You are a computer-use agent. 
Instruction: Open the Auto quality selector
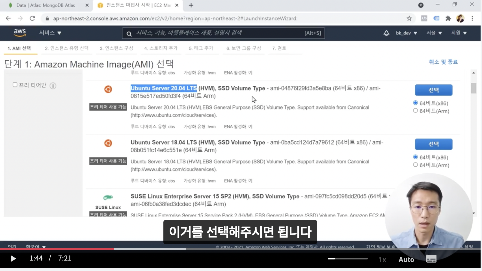click(406, 259)
